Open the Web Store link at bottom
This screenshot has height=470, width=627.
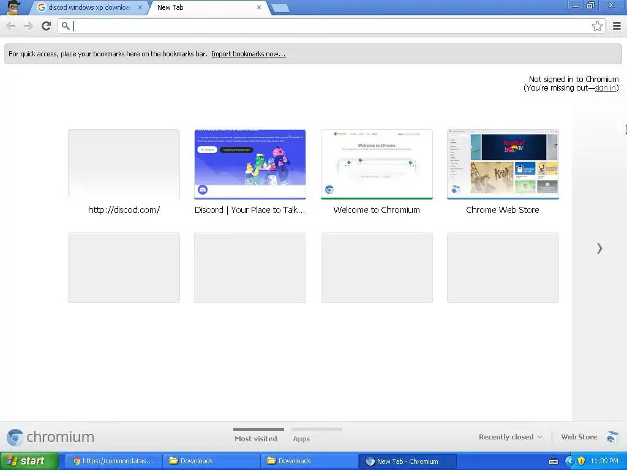(579, 437)
